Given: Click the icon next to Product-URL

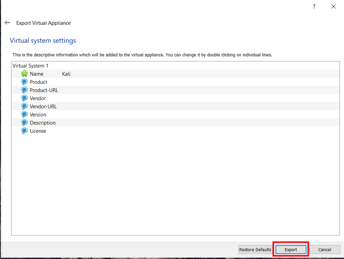Looking at the screenshot, I should [x=24, y=90].
